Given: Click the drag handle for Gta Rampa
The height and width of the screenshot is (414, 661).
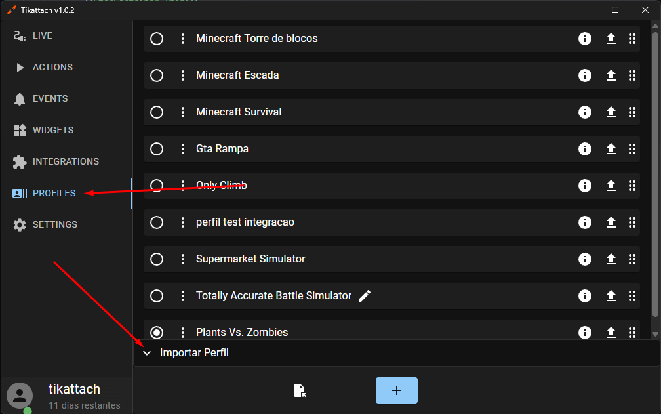Looking at the screenshot, I should click(x=632, y=149).
